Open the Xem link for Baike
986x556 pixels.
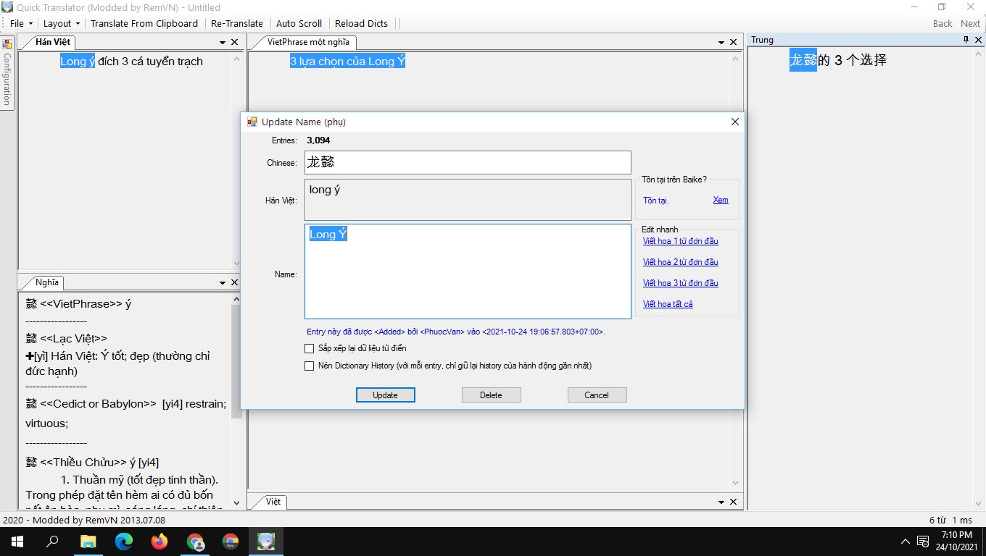(720, 201)
